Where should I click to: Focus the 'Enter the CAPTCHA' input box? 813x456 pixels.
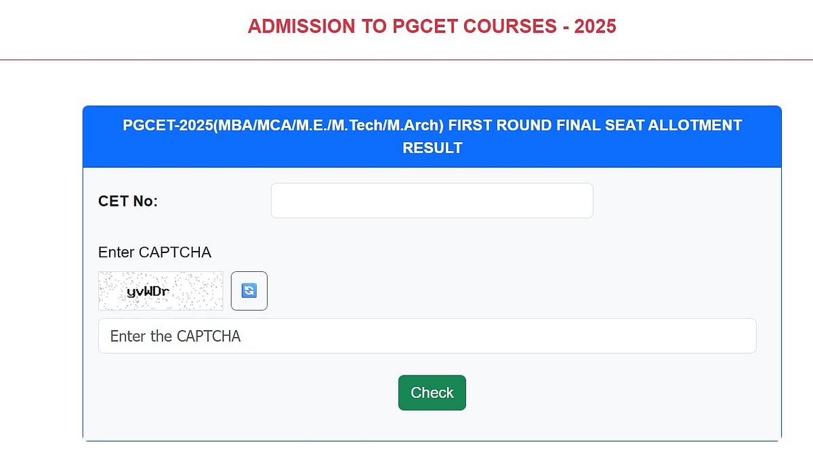[x=427, y=336]
